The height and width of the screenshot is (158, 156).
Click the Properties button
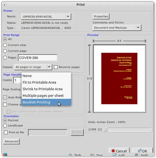pyautogui.click(x=101, y=16)
